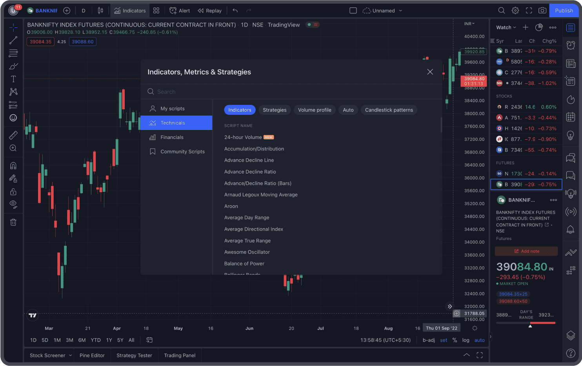Screen dimensions: 582x366
Task: Open Stock Screener dropdown
Action: click(x=51, y=355)
